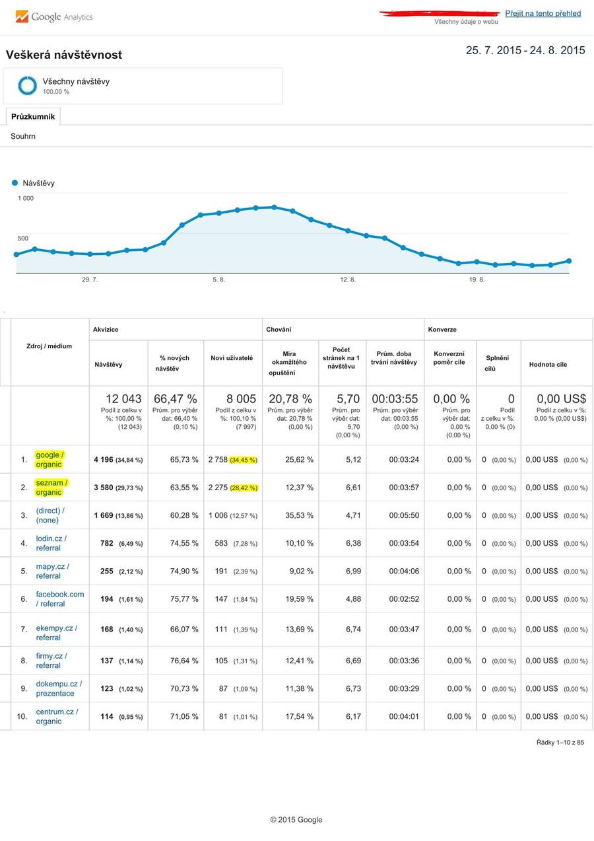Click the 12. 8. date label on chart axis

click(x=348, y=279)
